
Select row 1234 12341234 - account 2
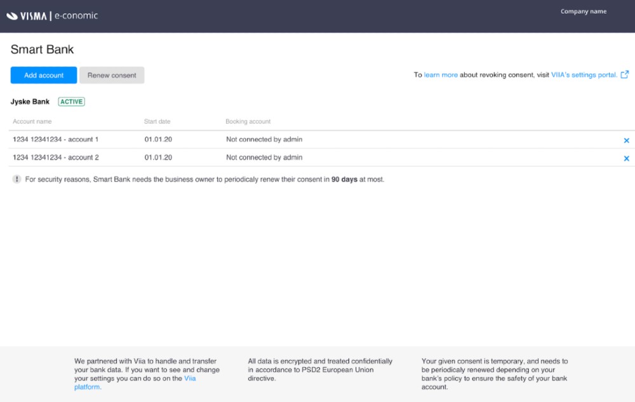[321, 157]
